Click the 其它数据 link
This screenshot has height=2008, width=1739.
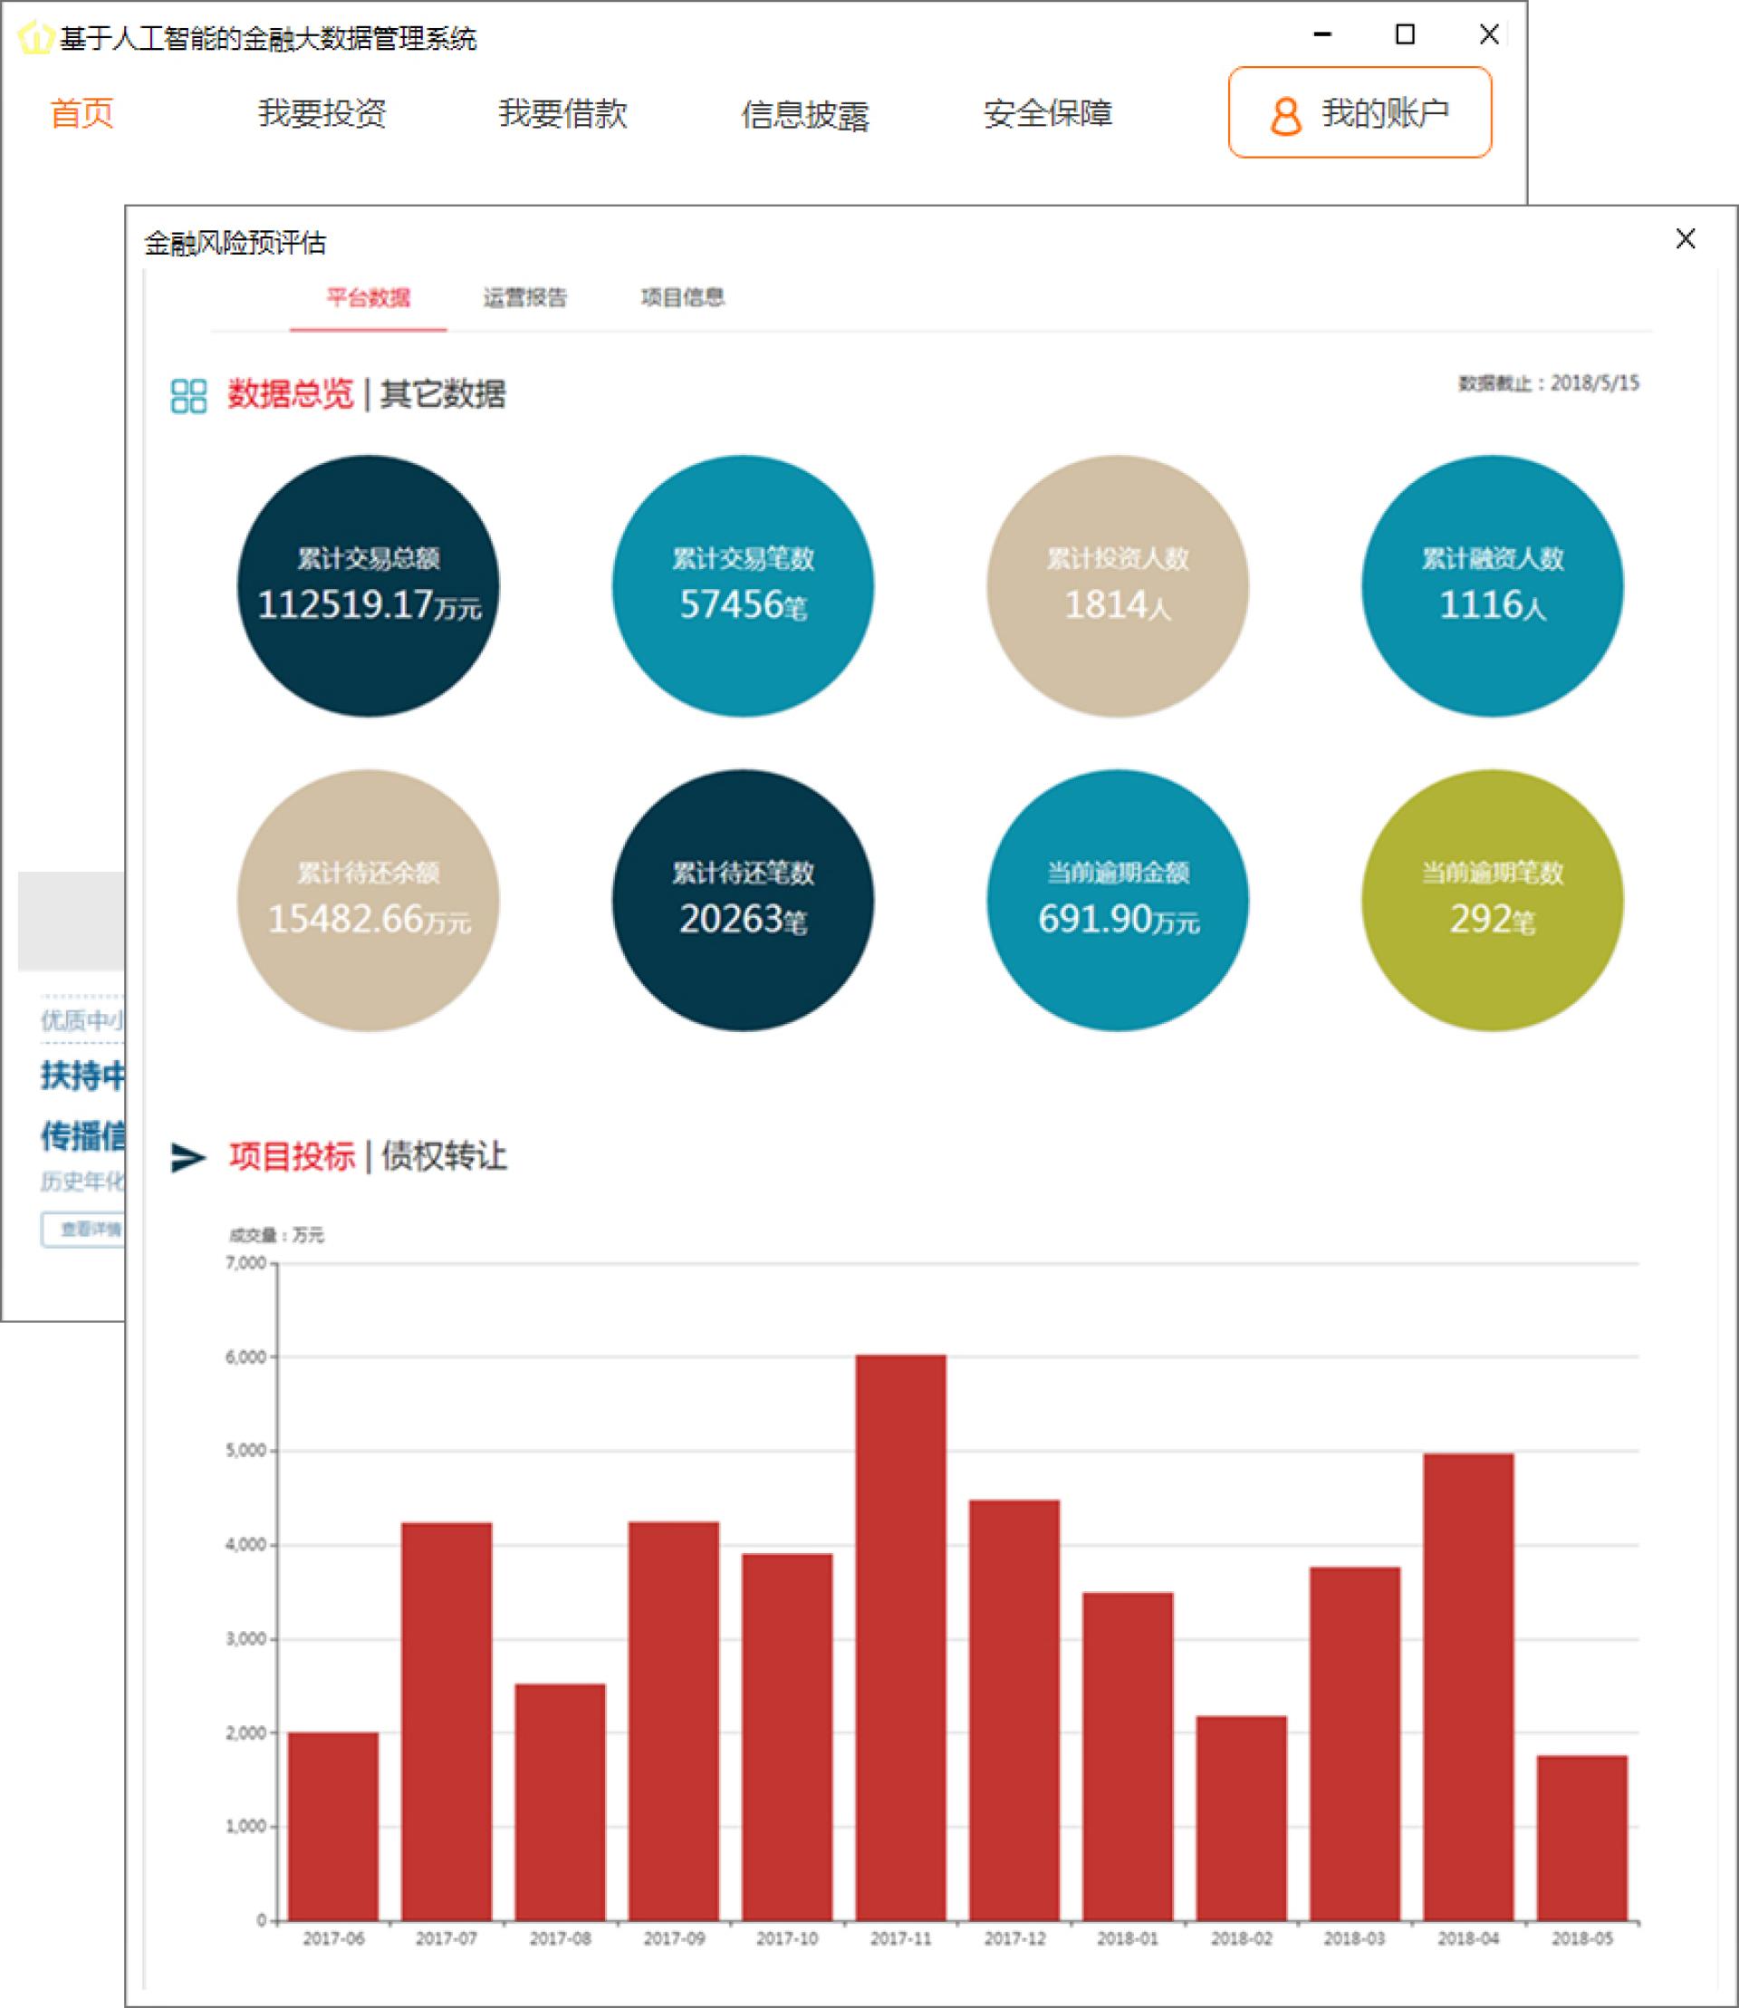click(443, 394)
